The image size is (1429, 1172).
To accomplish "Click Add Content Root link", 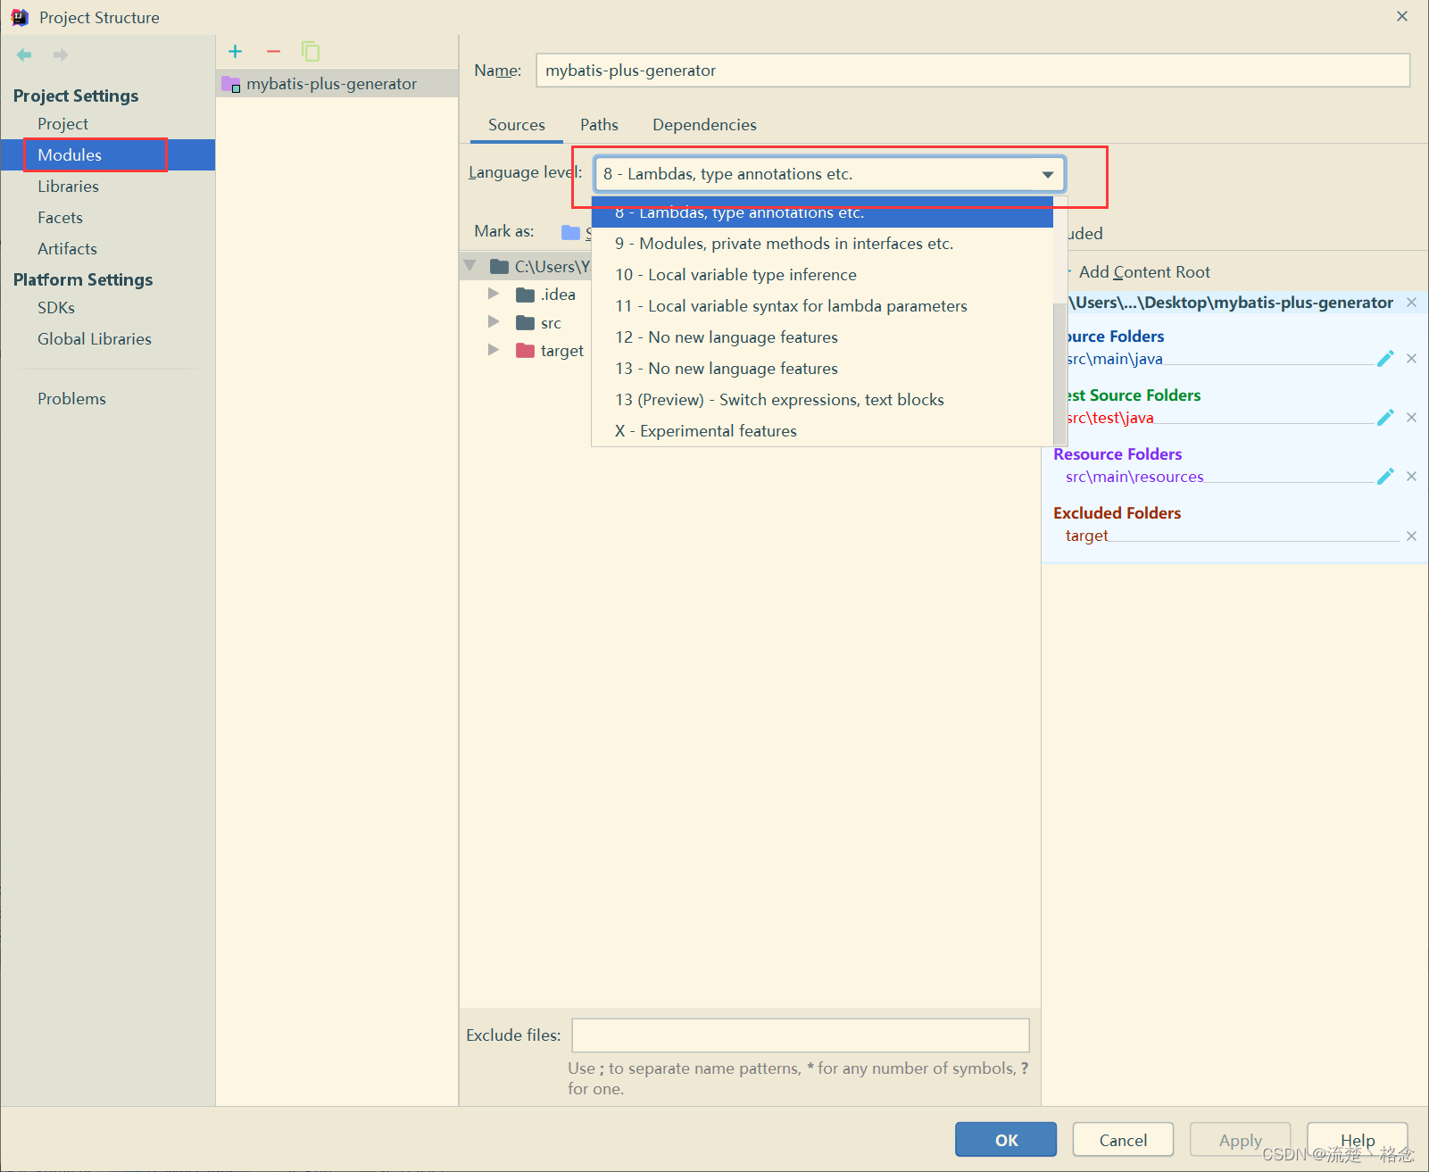I will (x=1143, y=272).
